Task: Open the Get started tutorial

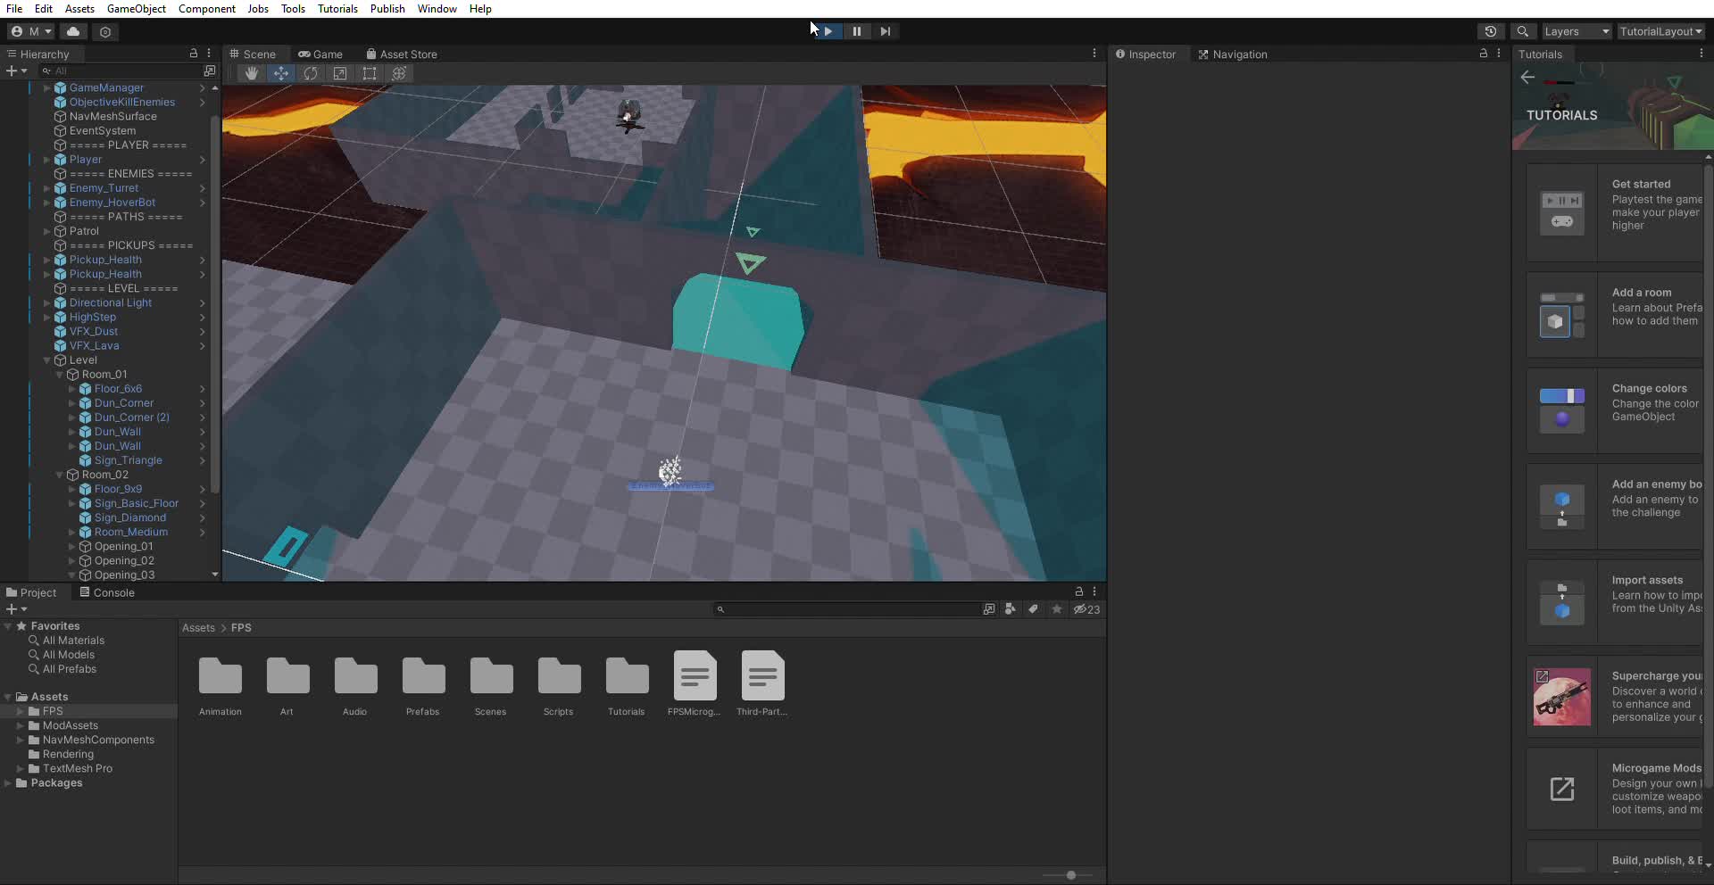Action: click(1614, 212)
